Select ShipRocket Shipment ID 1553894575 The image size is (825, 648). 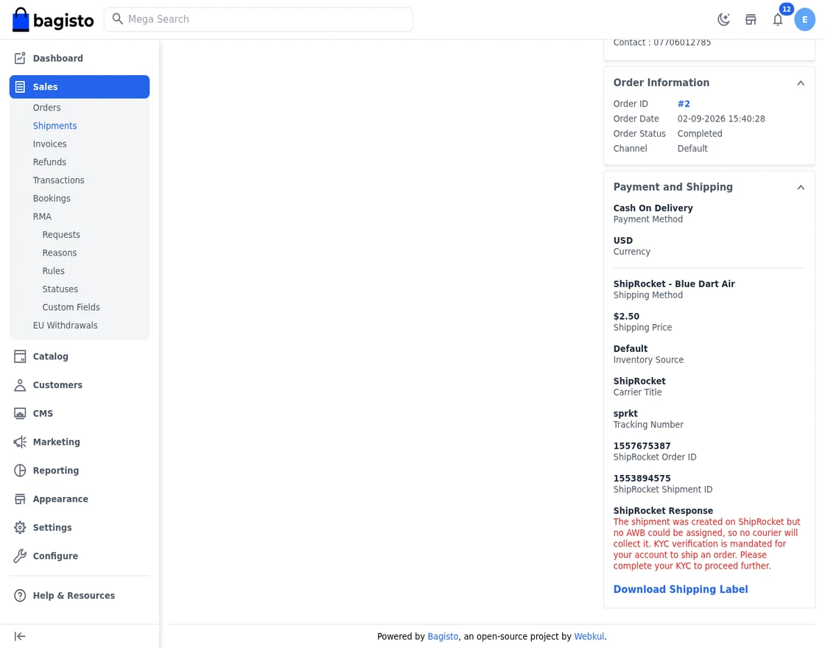(x=642, y=479)
